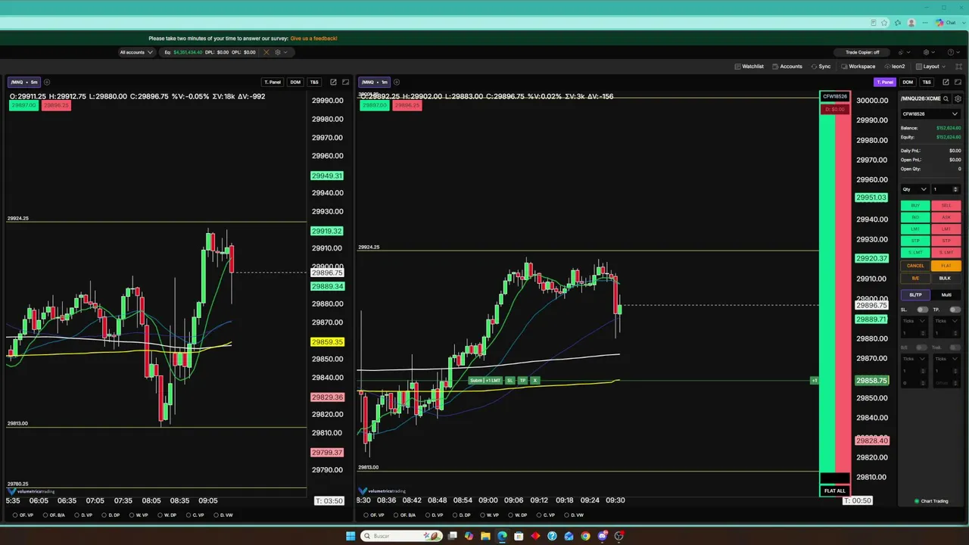
Task: Click the orange FLAT button
Action: (x=946, y=266)
